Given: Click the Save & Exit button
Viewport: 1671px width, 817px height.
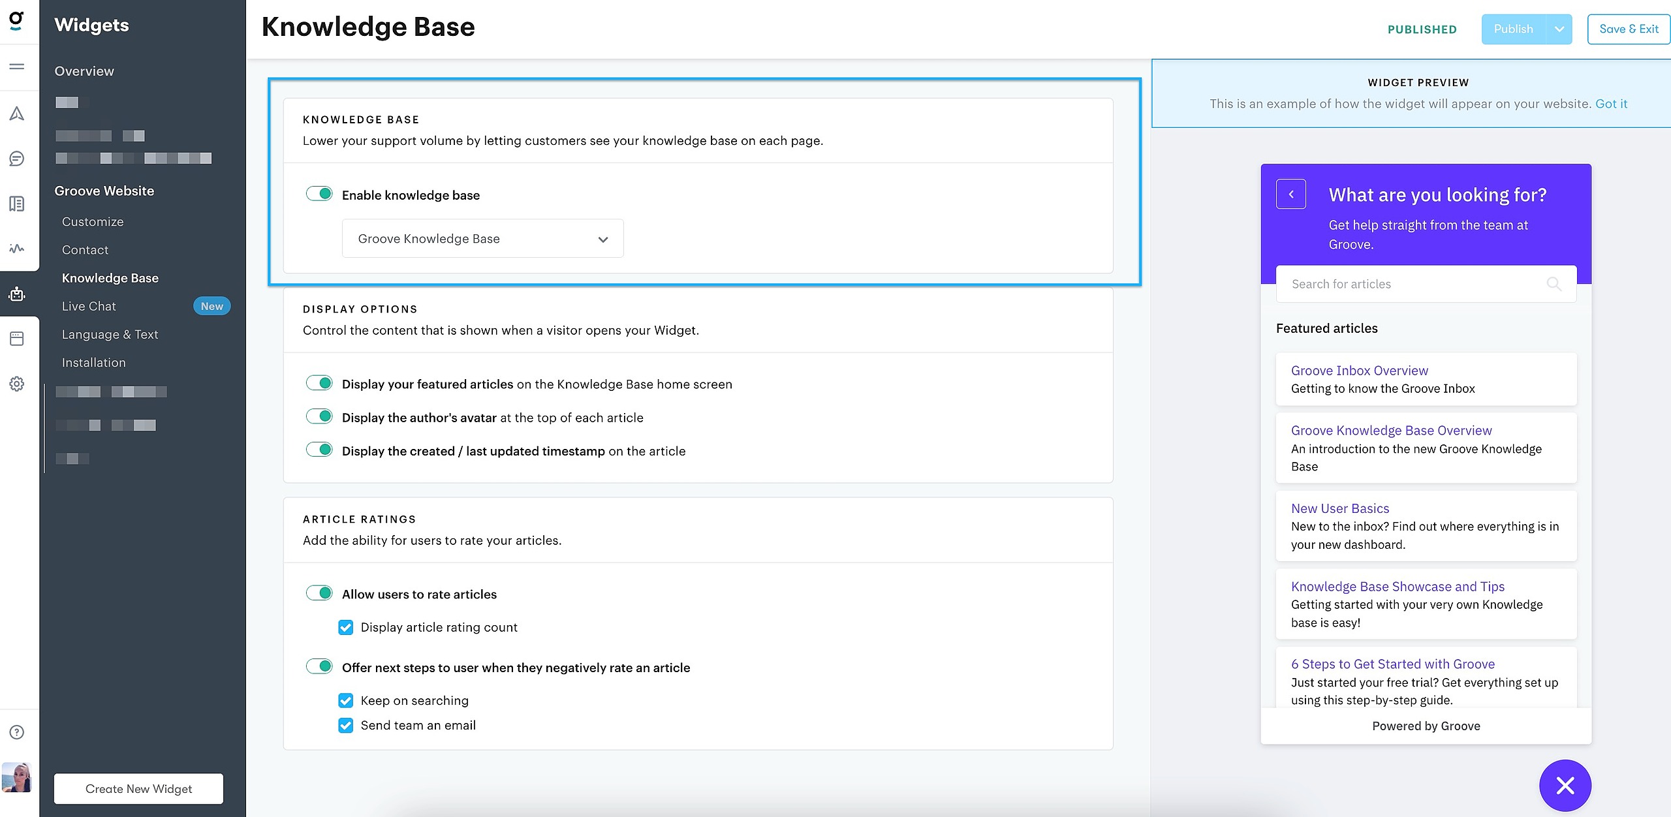Looking at the screenshot, I should (x=1628, y=29).
